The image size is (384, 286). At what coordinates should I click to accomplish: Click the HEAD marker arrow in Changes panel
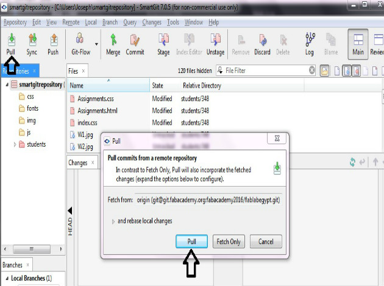click(70, 211)
